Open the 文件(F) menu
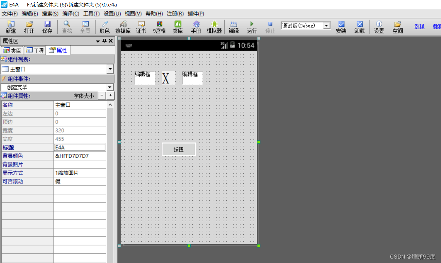The height and width of the screenshot is (263, 441). click(10, 14)
